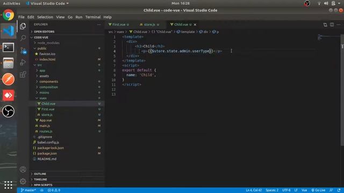344x193 pixels.
Task: Open the Extensions view
Action: point(23,75)
